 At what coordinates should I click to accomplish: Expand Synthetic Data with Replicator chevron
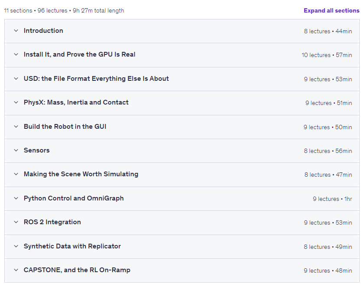point(16,246)
